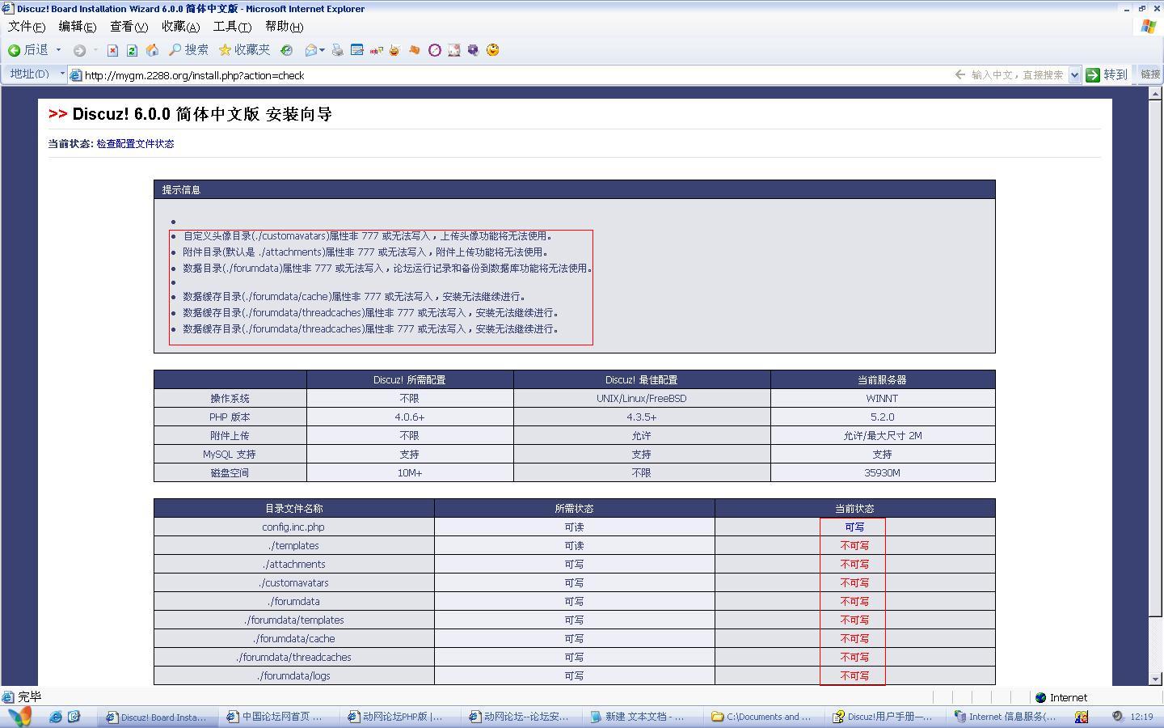Click the purple circle toolbar icon
This screenshot has height=728, width=1164.
tap(434, 50)
